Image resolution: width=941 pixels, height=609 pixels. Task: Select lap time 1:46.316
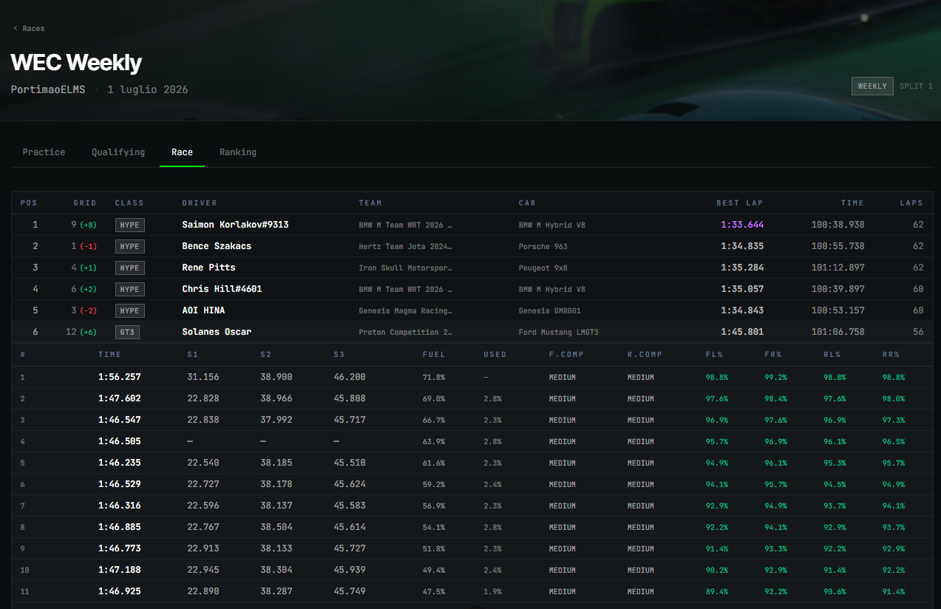[119, 506]
